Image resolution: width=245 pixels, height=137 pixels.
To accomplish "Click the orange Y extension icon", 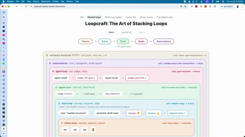I will point(205,6).
